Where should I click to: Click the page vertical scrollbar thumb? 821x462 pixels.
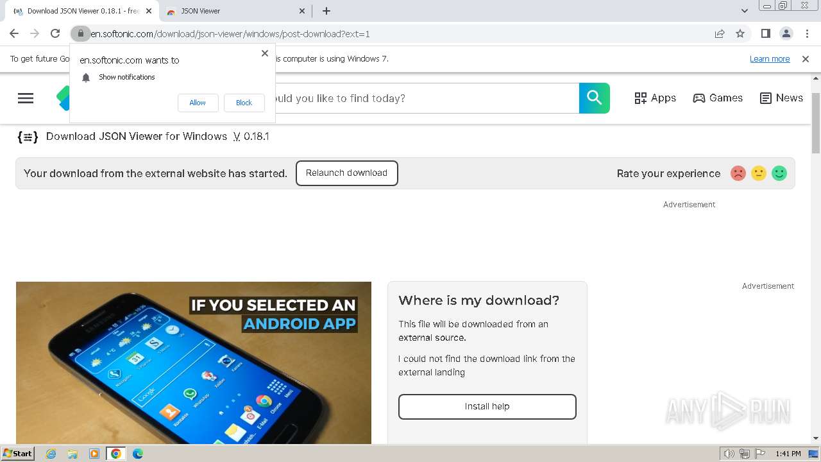(x=816, y=123)
